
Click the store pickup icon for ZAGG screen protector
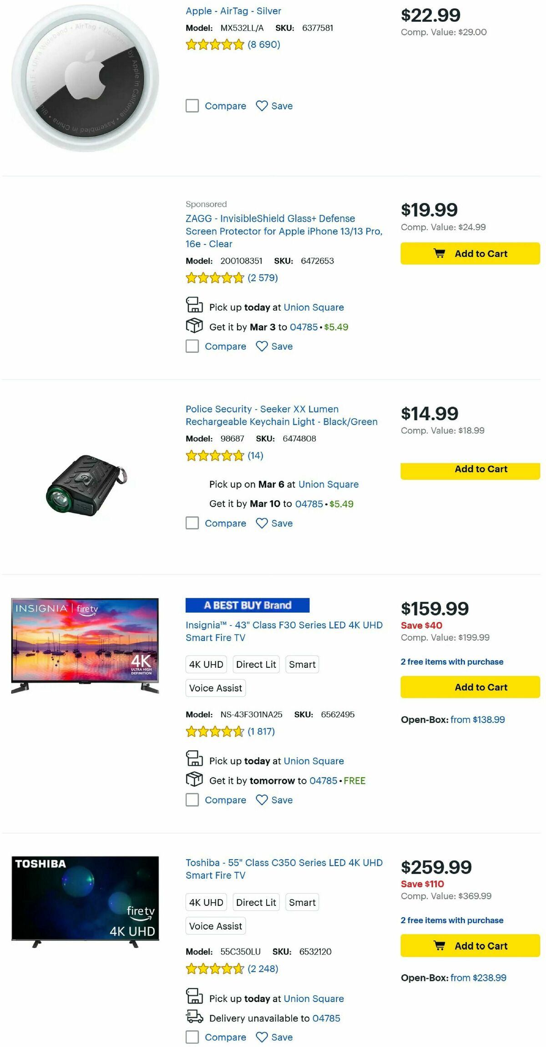(195, 307)
